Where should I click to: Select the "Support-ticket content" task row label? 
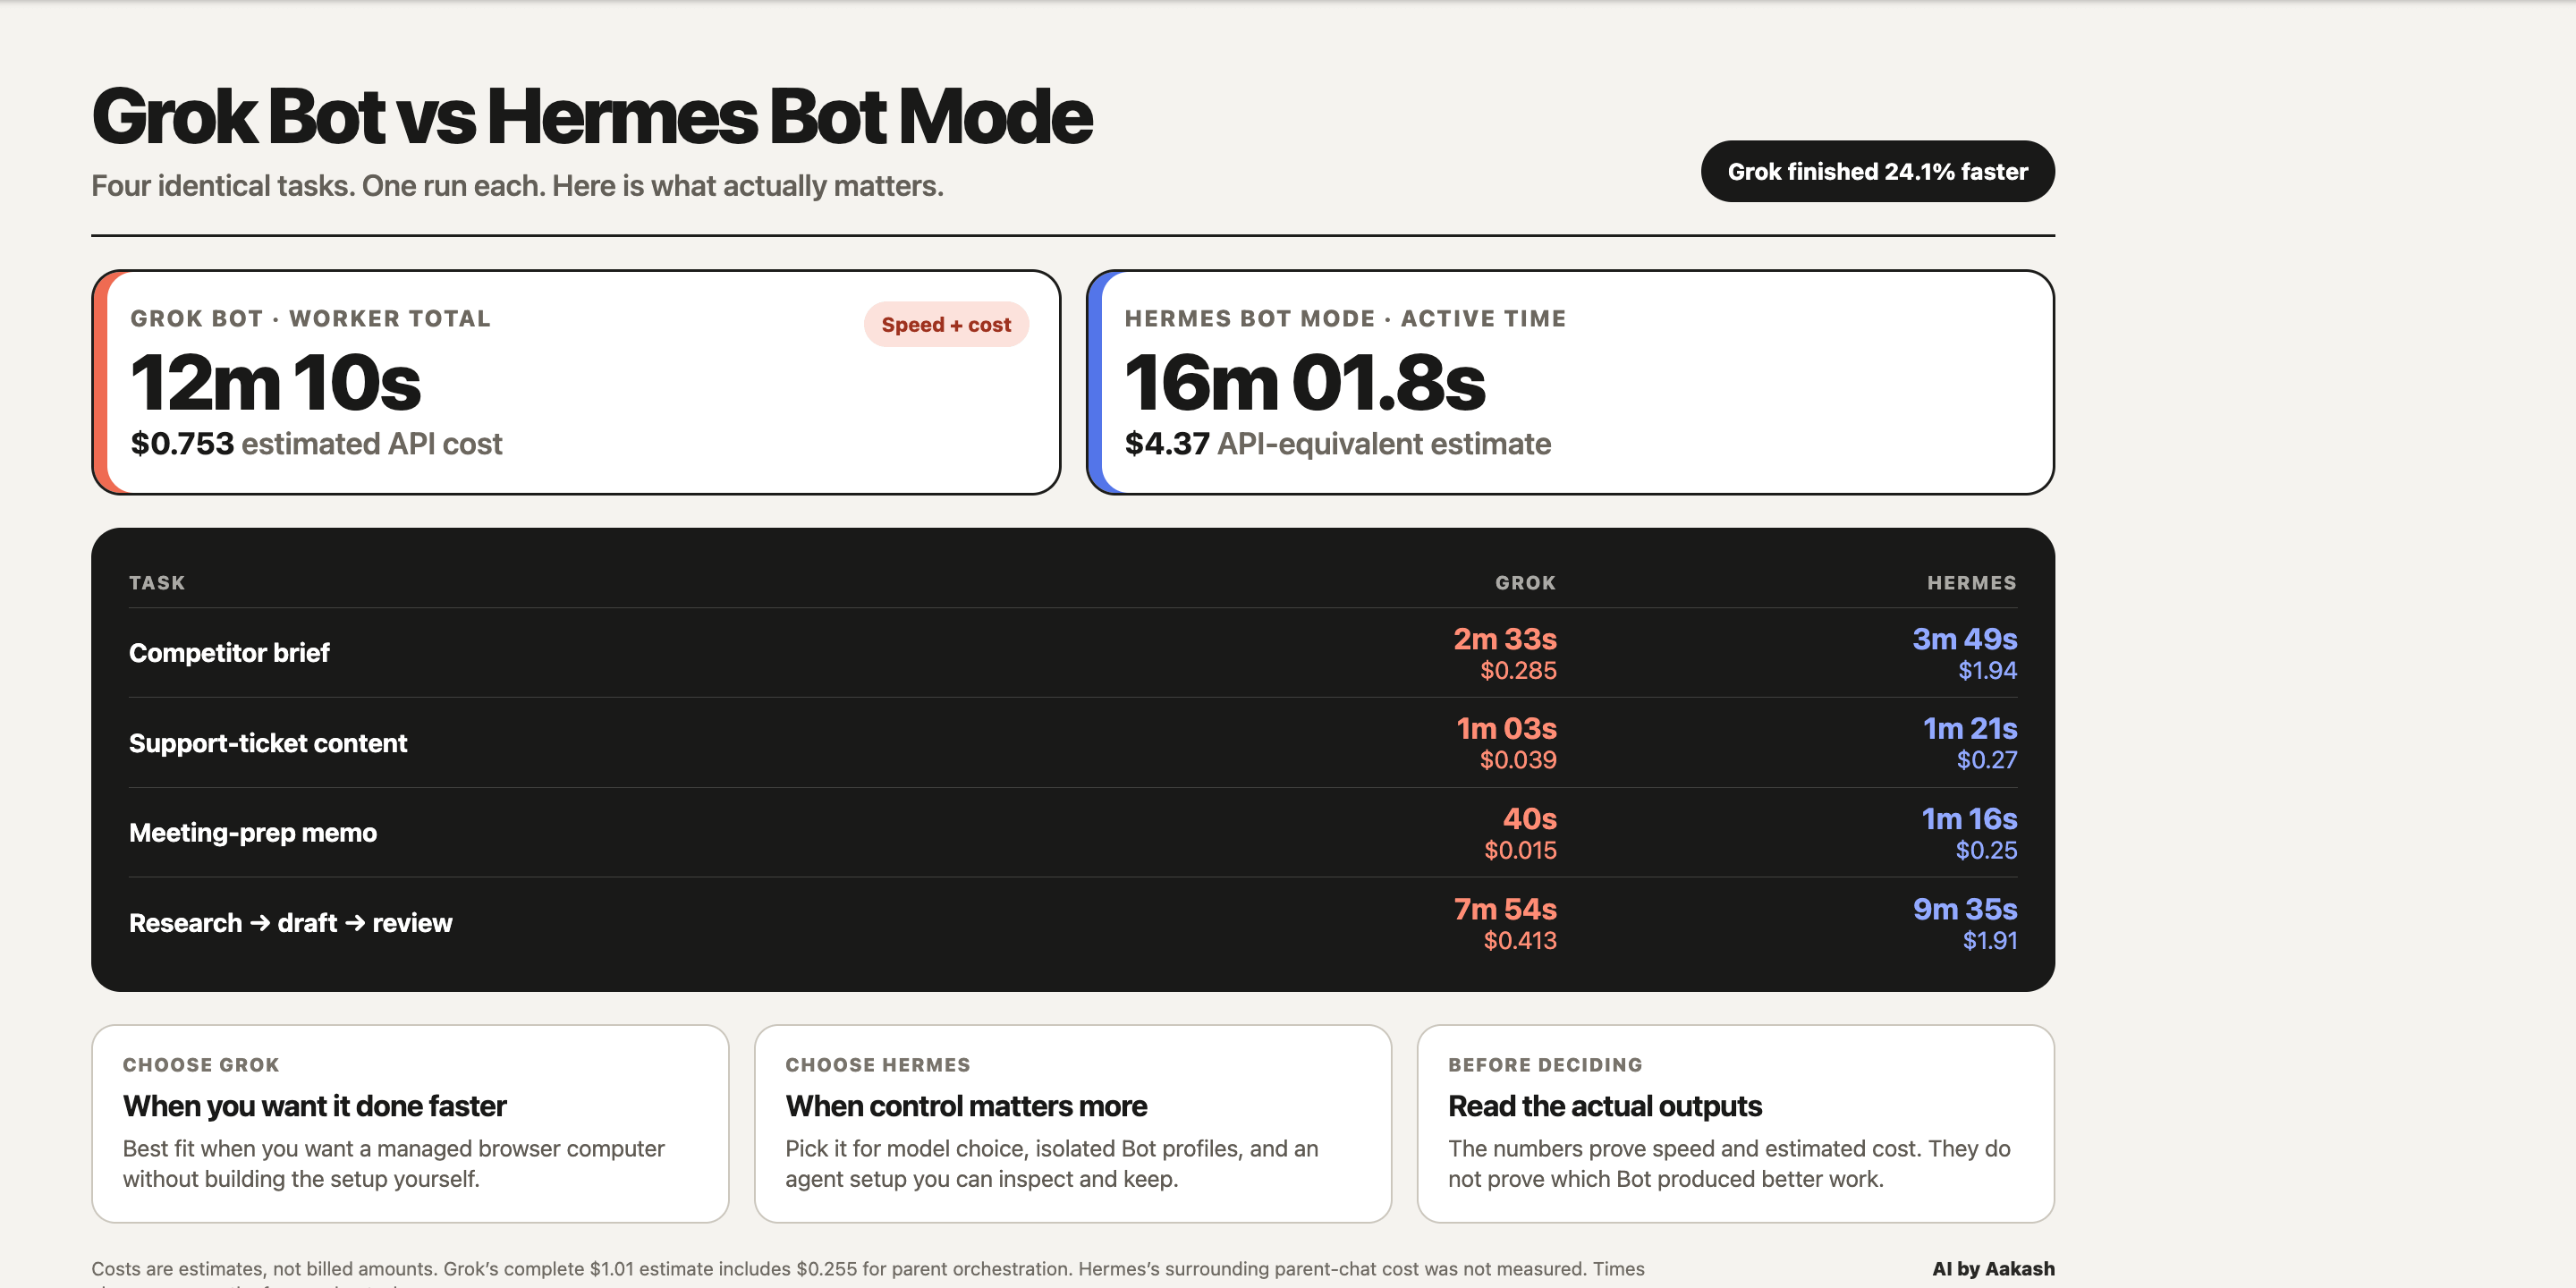268,743
